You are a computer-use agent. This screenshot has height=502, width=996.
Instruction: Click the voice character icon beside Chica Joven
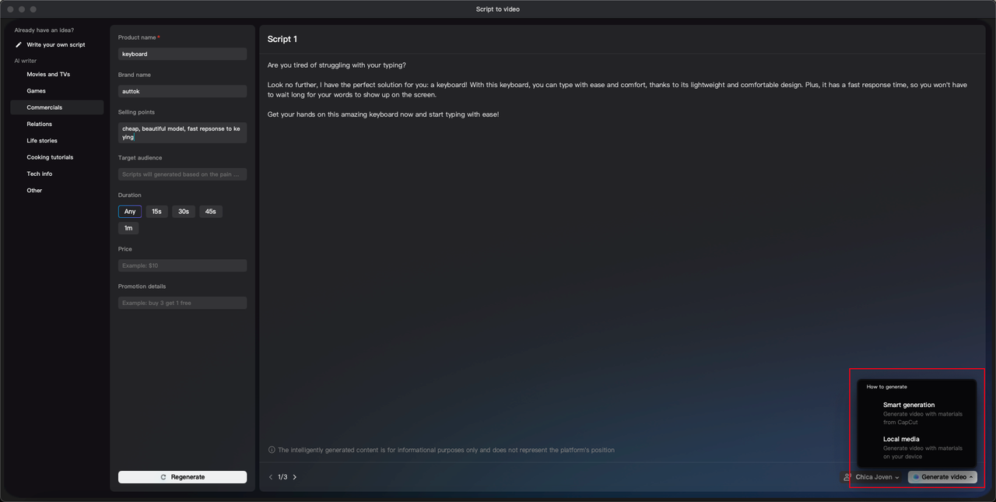click(x=847, y=477)
